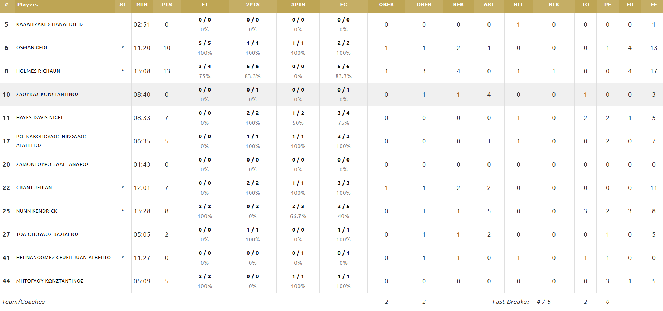Sort by the PTS column header
663x311 pixels.
click(x=166, y=5)
